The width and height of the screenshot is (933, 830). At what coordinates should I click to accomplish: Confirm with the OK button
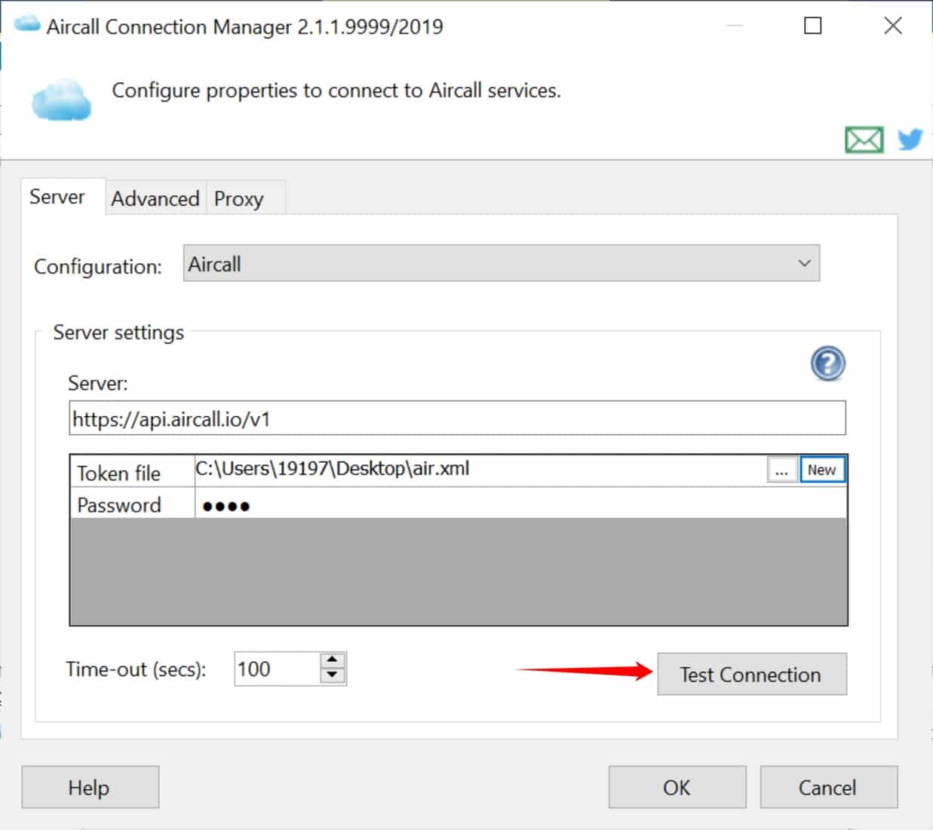[x=677, y=788]
